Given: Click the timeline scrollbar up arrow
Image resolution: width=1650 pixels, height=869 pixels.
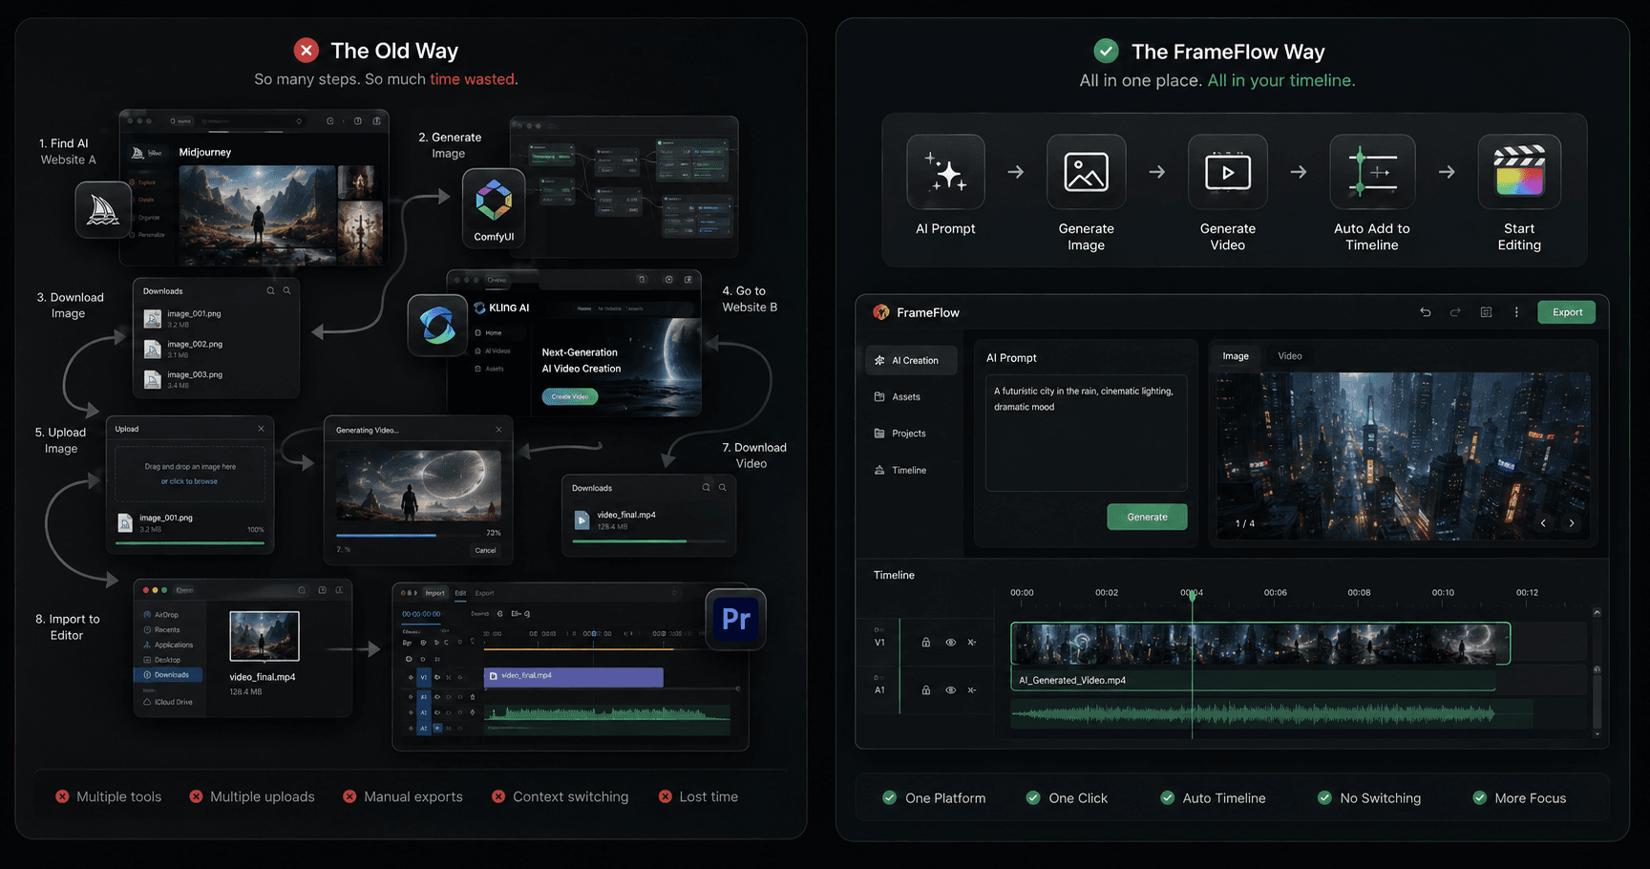Looking at the screenshot, I should [x=1597, y=613].
